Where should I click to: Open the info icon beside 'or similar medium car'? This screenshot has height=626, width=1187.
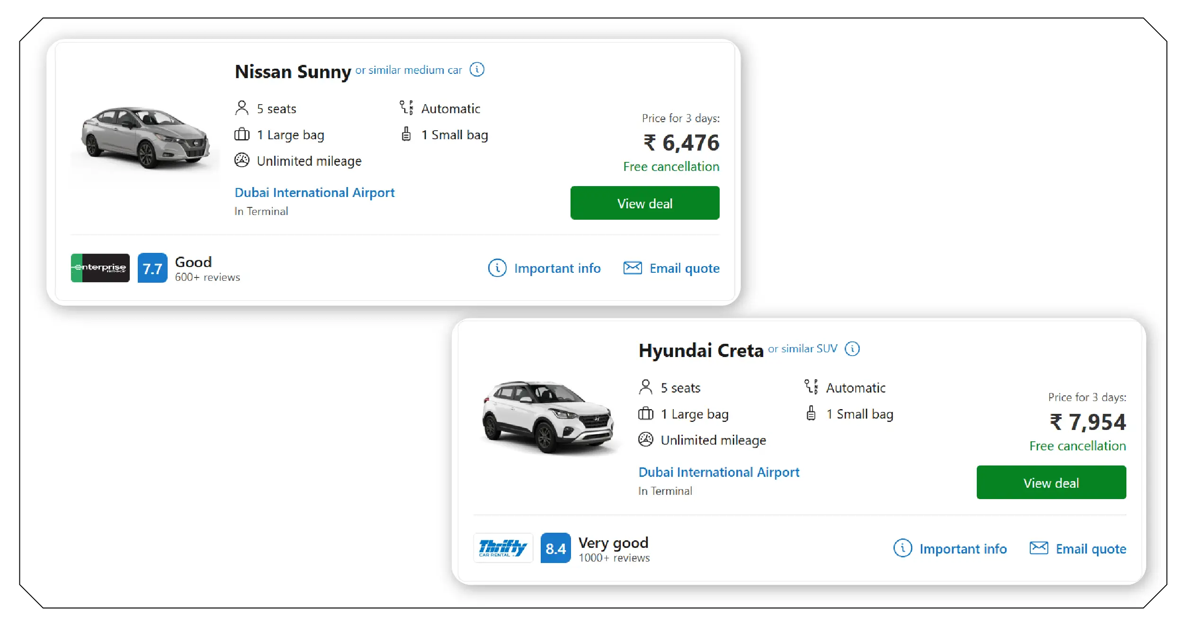coord(477,69)
